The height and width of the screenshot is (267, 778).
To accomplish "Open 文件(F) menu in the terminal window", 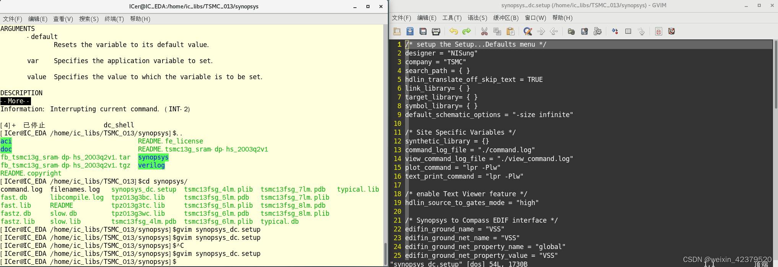I will pyautogui.click(x=13, y=19).
